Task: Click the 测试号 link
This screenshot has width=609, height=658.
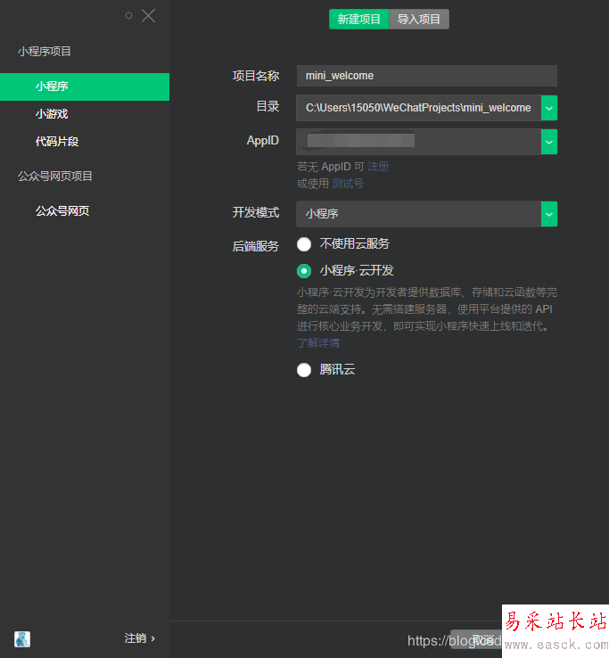Action: click(x=348, y=184)
